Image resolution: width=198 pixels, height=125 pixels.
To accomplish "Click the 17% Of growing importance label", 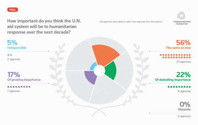I will (x=24, y=76).
